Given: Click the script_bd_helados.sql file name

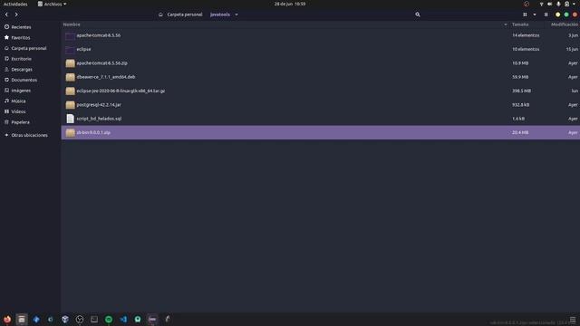Looking at the screenshot, I should click(x=99, y=119).
